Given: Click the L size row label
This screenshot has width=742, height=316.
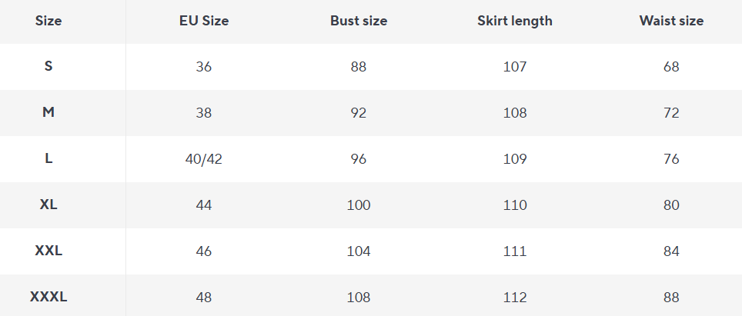Looking at the screenshot, I should 48,159.
